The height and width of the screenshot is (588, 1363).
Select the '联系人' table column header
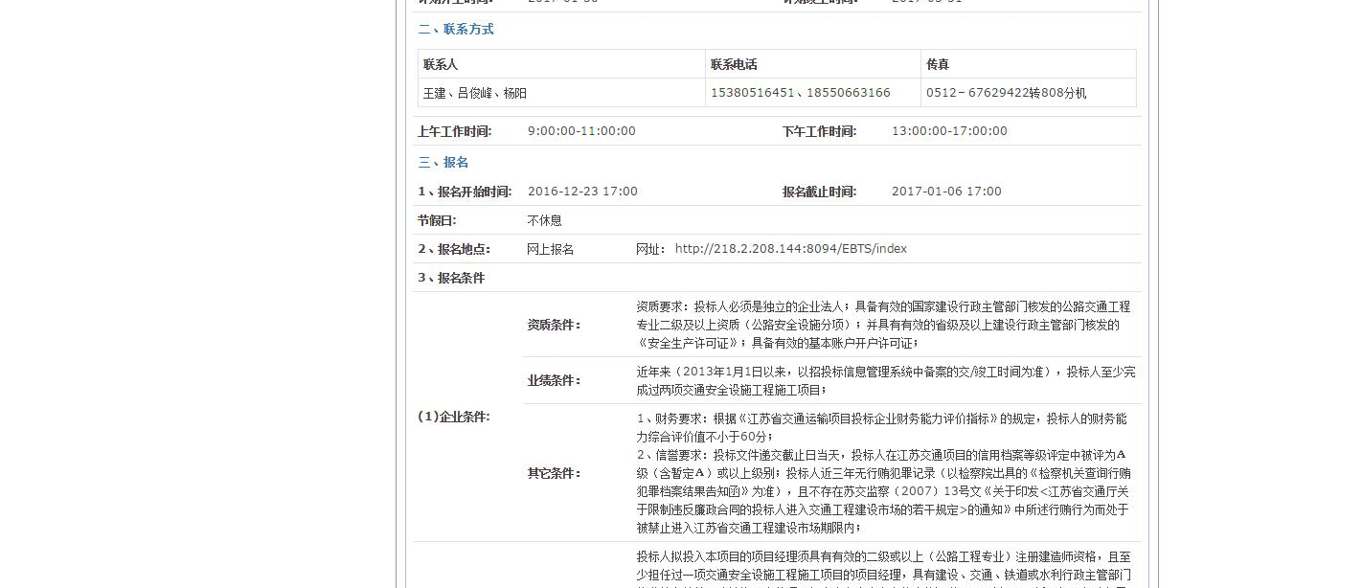click(x=441, y=64)
